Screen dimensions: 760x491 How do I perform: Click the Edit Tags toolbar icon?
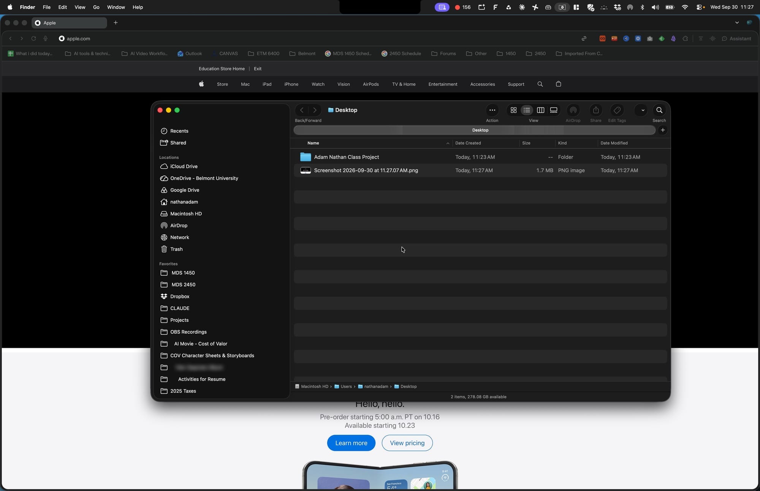coord(617,110)
